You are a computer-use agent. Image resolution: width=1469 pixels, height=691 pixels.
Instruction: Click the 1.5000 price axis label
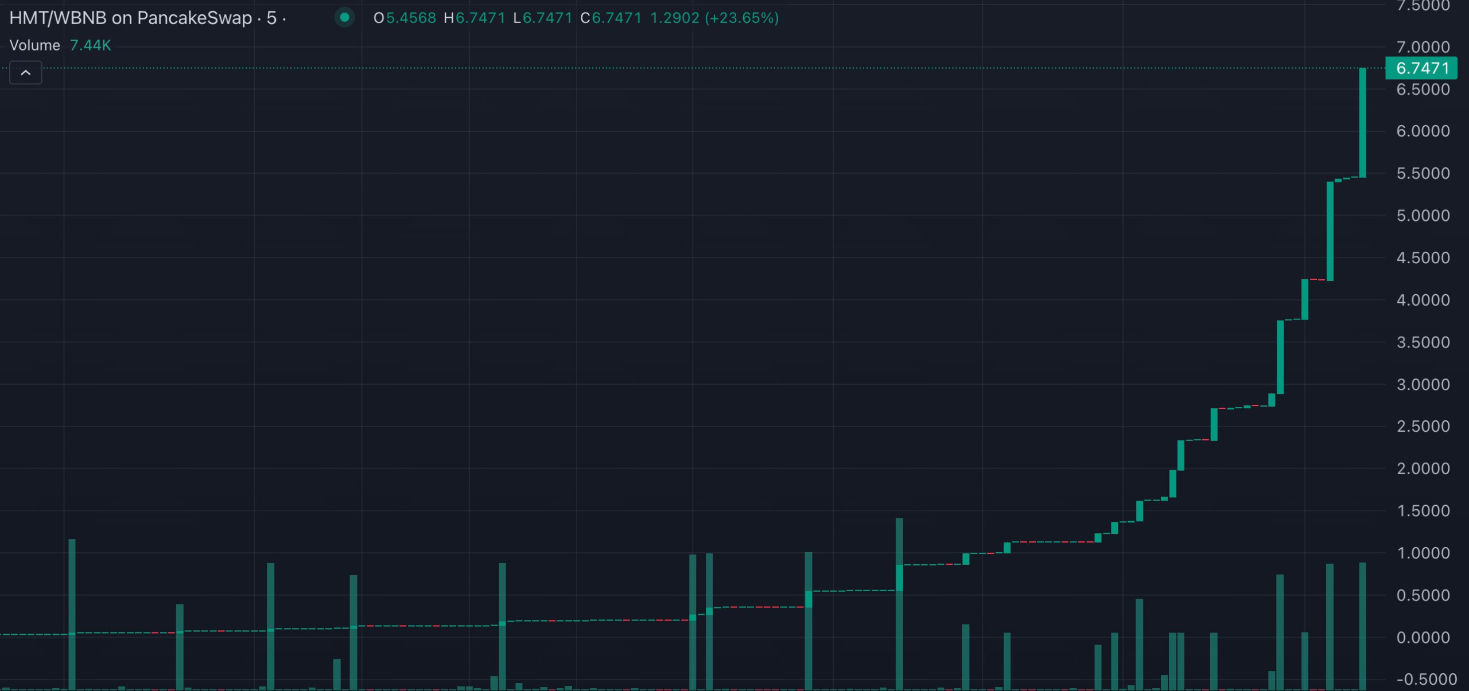1423,511
